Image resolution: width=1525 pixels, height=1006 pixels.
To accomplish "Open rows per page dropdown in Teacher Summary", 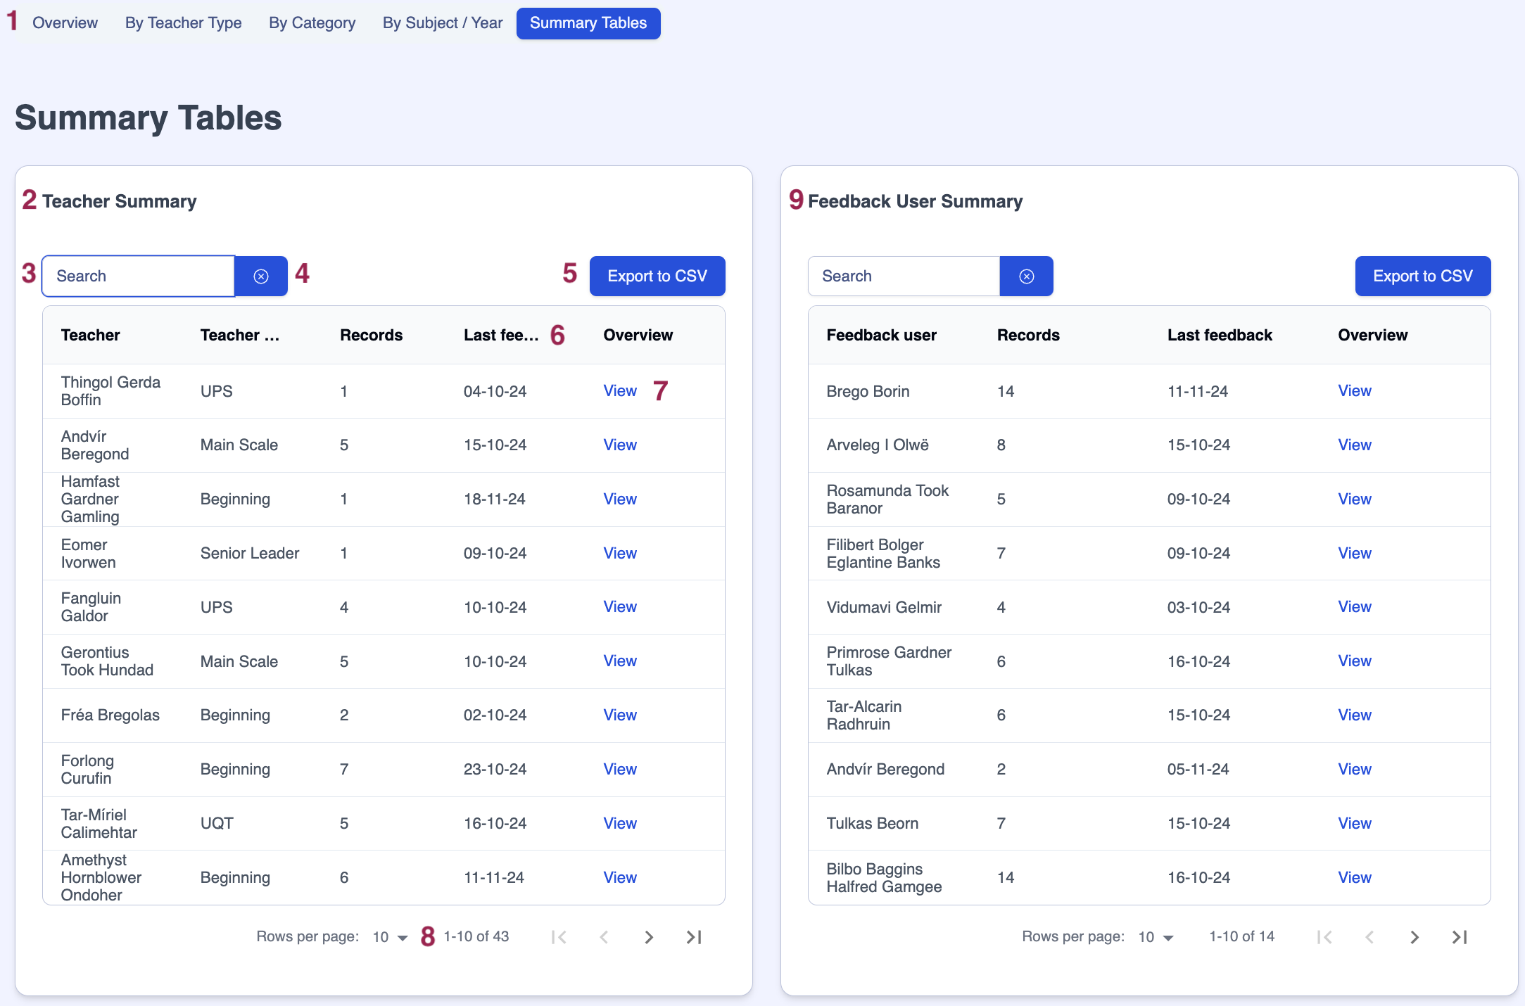I will [391, 937].
